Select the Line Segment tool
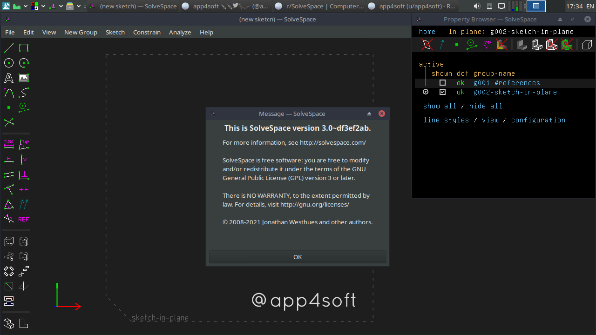The image size is (596, 335). point(8,47)
